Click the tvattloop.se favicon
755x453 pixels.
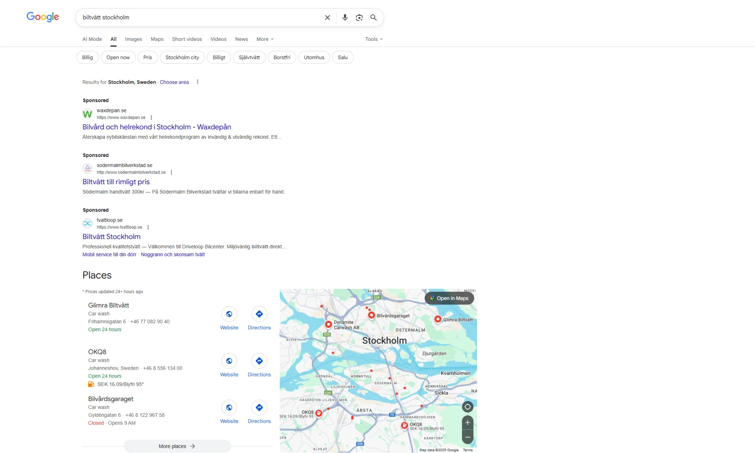point(87,224)
